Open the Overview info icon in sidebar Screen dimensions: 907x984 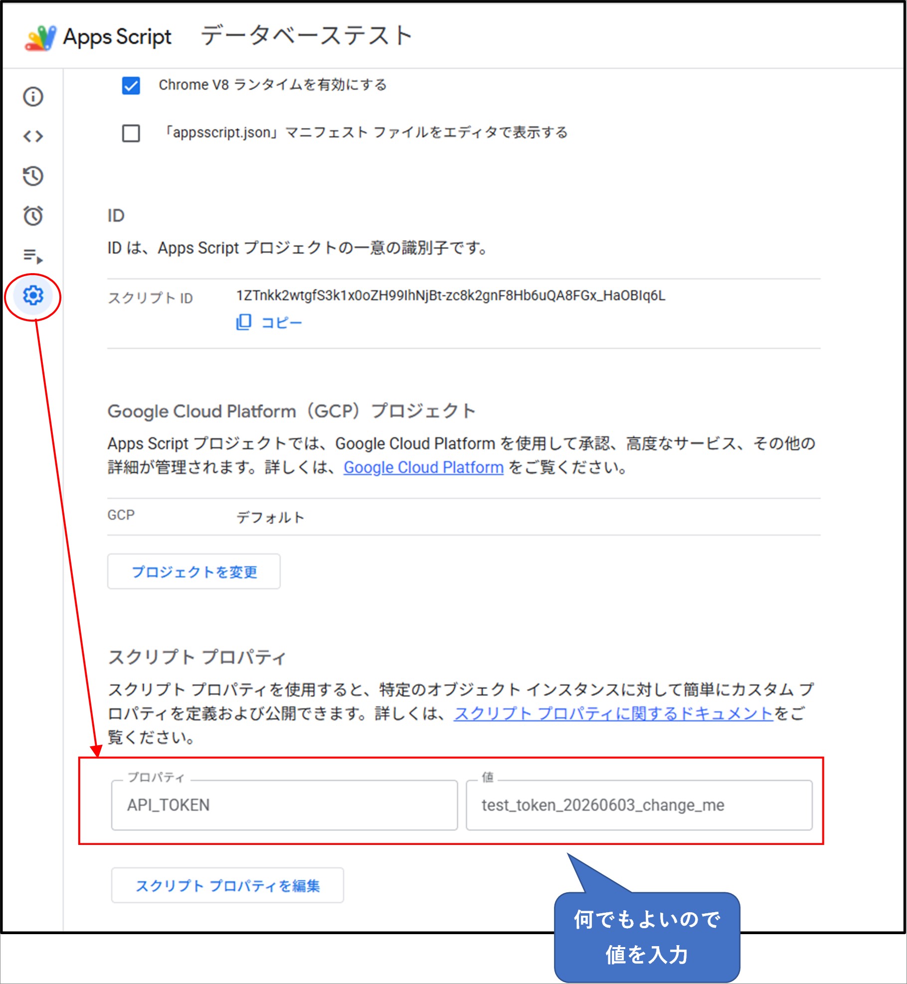click(x=33, y=96)
